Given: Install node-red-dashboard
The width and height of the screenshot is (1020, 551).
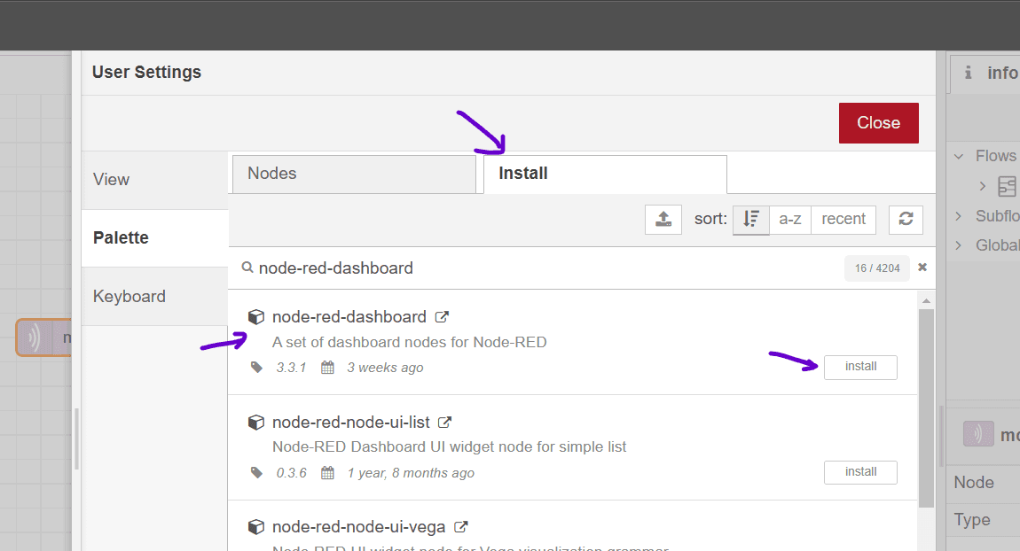Looking at the screenshot, I should [860, 367].
